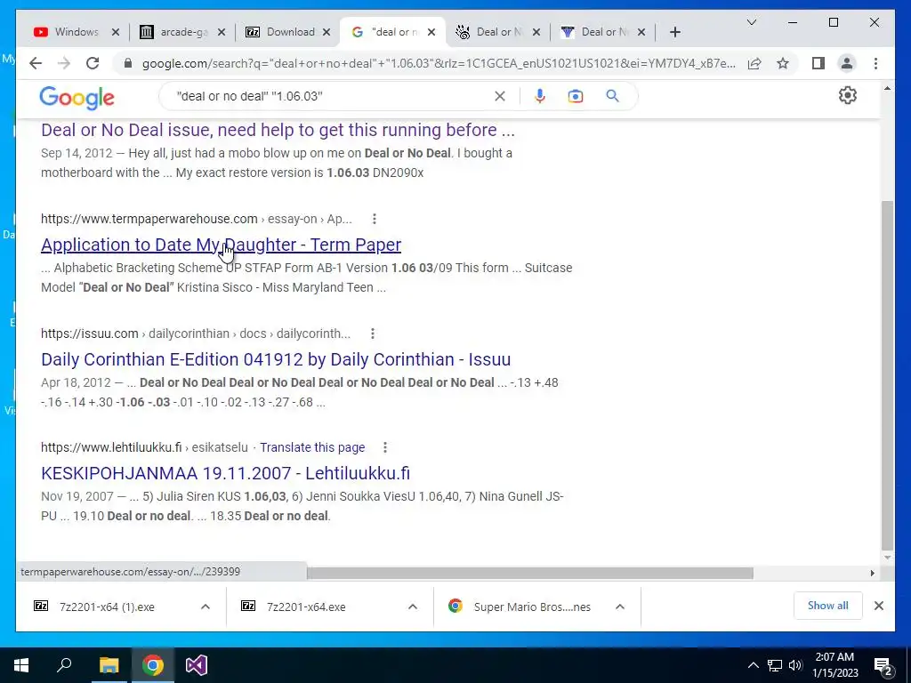Launch Visual Studio from the taskbar

click(x=197, y=665)
